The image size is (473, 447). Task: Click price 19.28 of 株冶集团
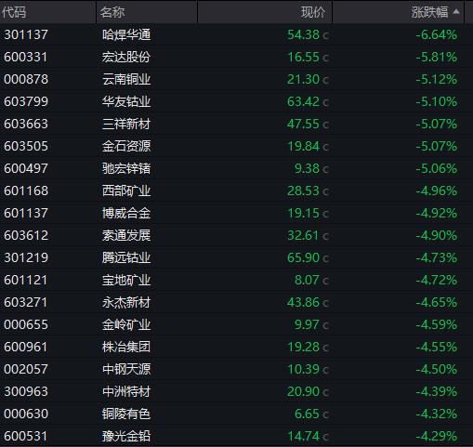pos(303,347)
